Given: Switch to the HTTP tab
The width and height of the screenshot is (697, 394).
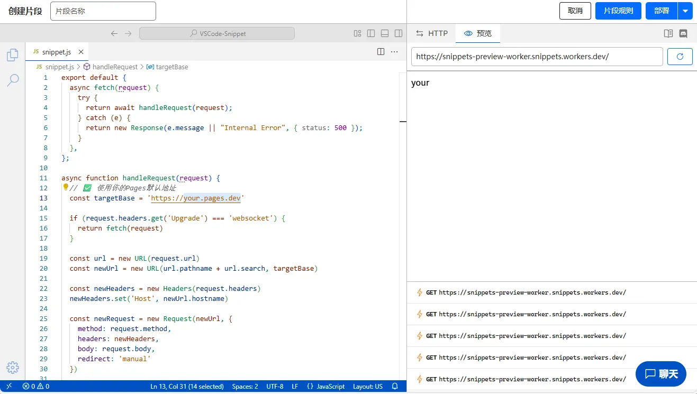Looking at the screenshot, I should pyautogui.click(x=432, y=33).
